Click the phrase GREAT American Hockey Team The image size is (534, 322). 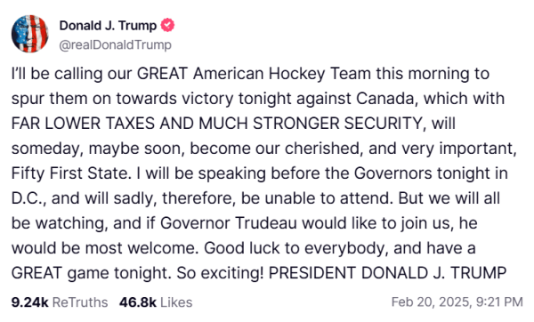coord(254,74)
